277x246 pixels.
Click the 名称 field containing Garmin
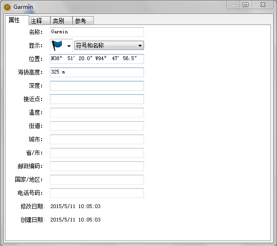96,32
